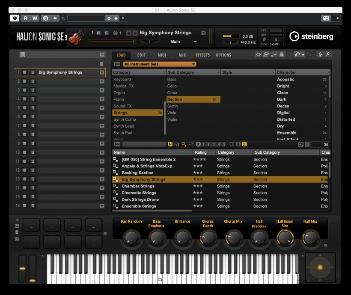Click the musical notes icon in the toolbar
Image resolution: width=351 pixels, height=295 pixels.
coord(274,54)
